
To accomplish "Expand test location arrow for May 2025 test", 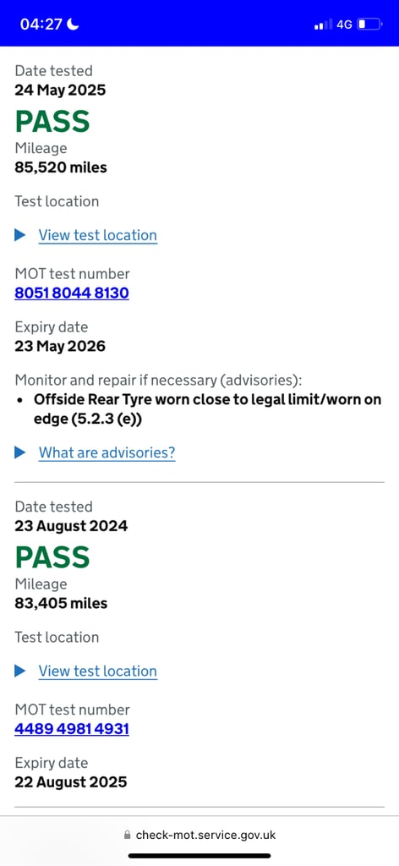I will coord(20,235).
